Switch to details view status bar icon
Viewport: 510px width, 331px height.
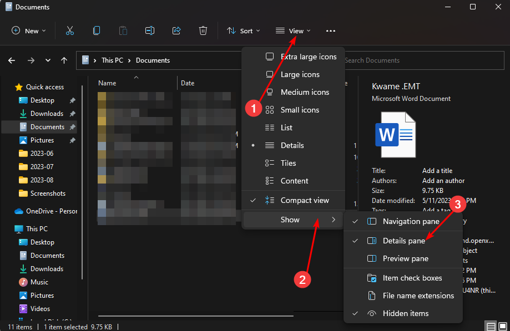click(491, 326)
